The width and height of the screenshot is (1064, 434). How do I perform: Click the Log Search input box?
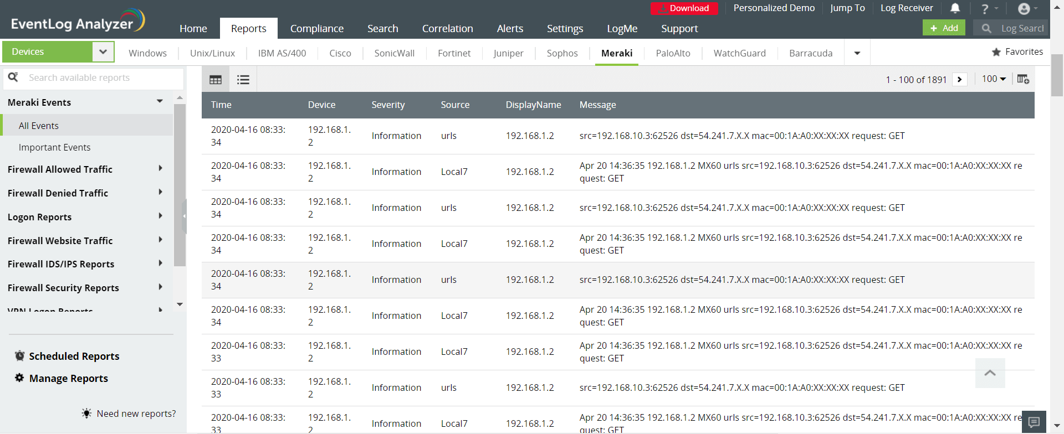click(x=1011, y=28)
